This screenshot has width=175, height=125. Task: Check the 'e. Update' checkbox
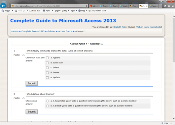[x=47, y=78]
